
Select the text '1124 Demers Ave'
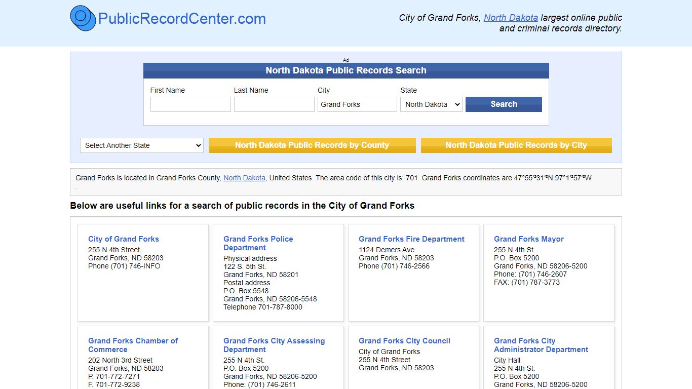pyautogui.click(x=387, y=250)
